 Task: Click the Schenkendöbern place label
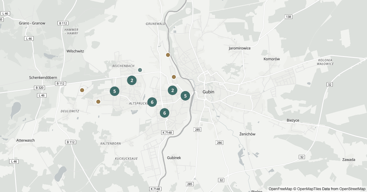point(43,77)
